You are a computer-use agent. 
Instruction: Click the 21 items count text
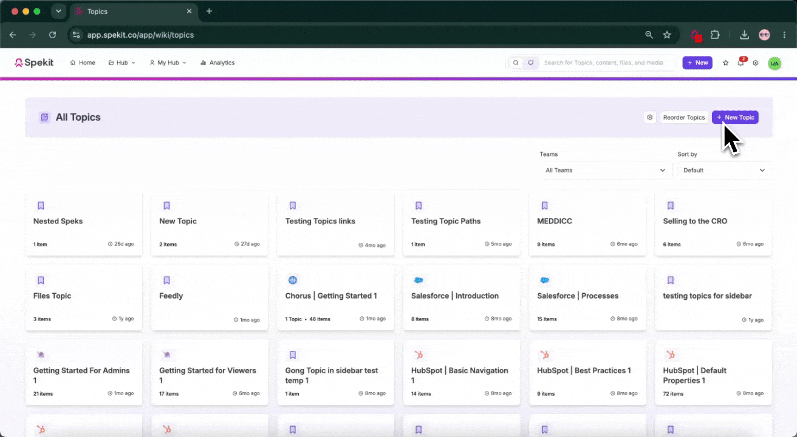coord(43,394)
